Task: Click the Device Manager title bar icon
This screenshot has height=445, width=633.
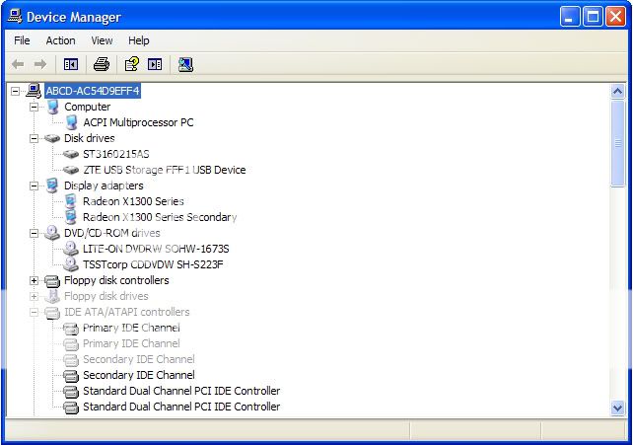Action: (15, 16)
